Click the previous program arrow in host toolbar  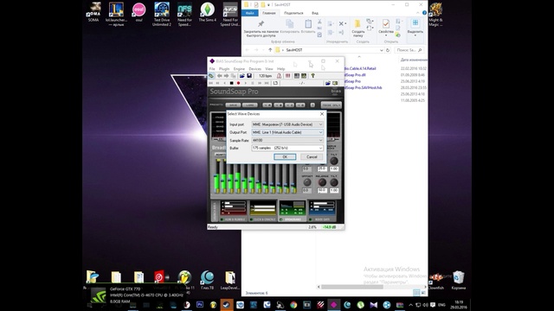click(219, 76)
